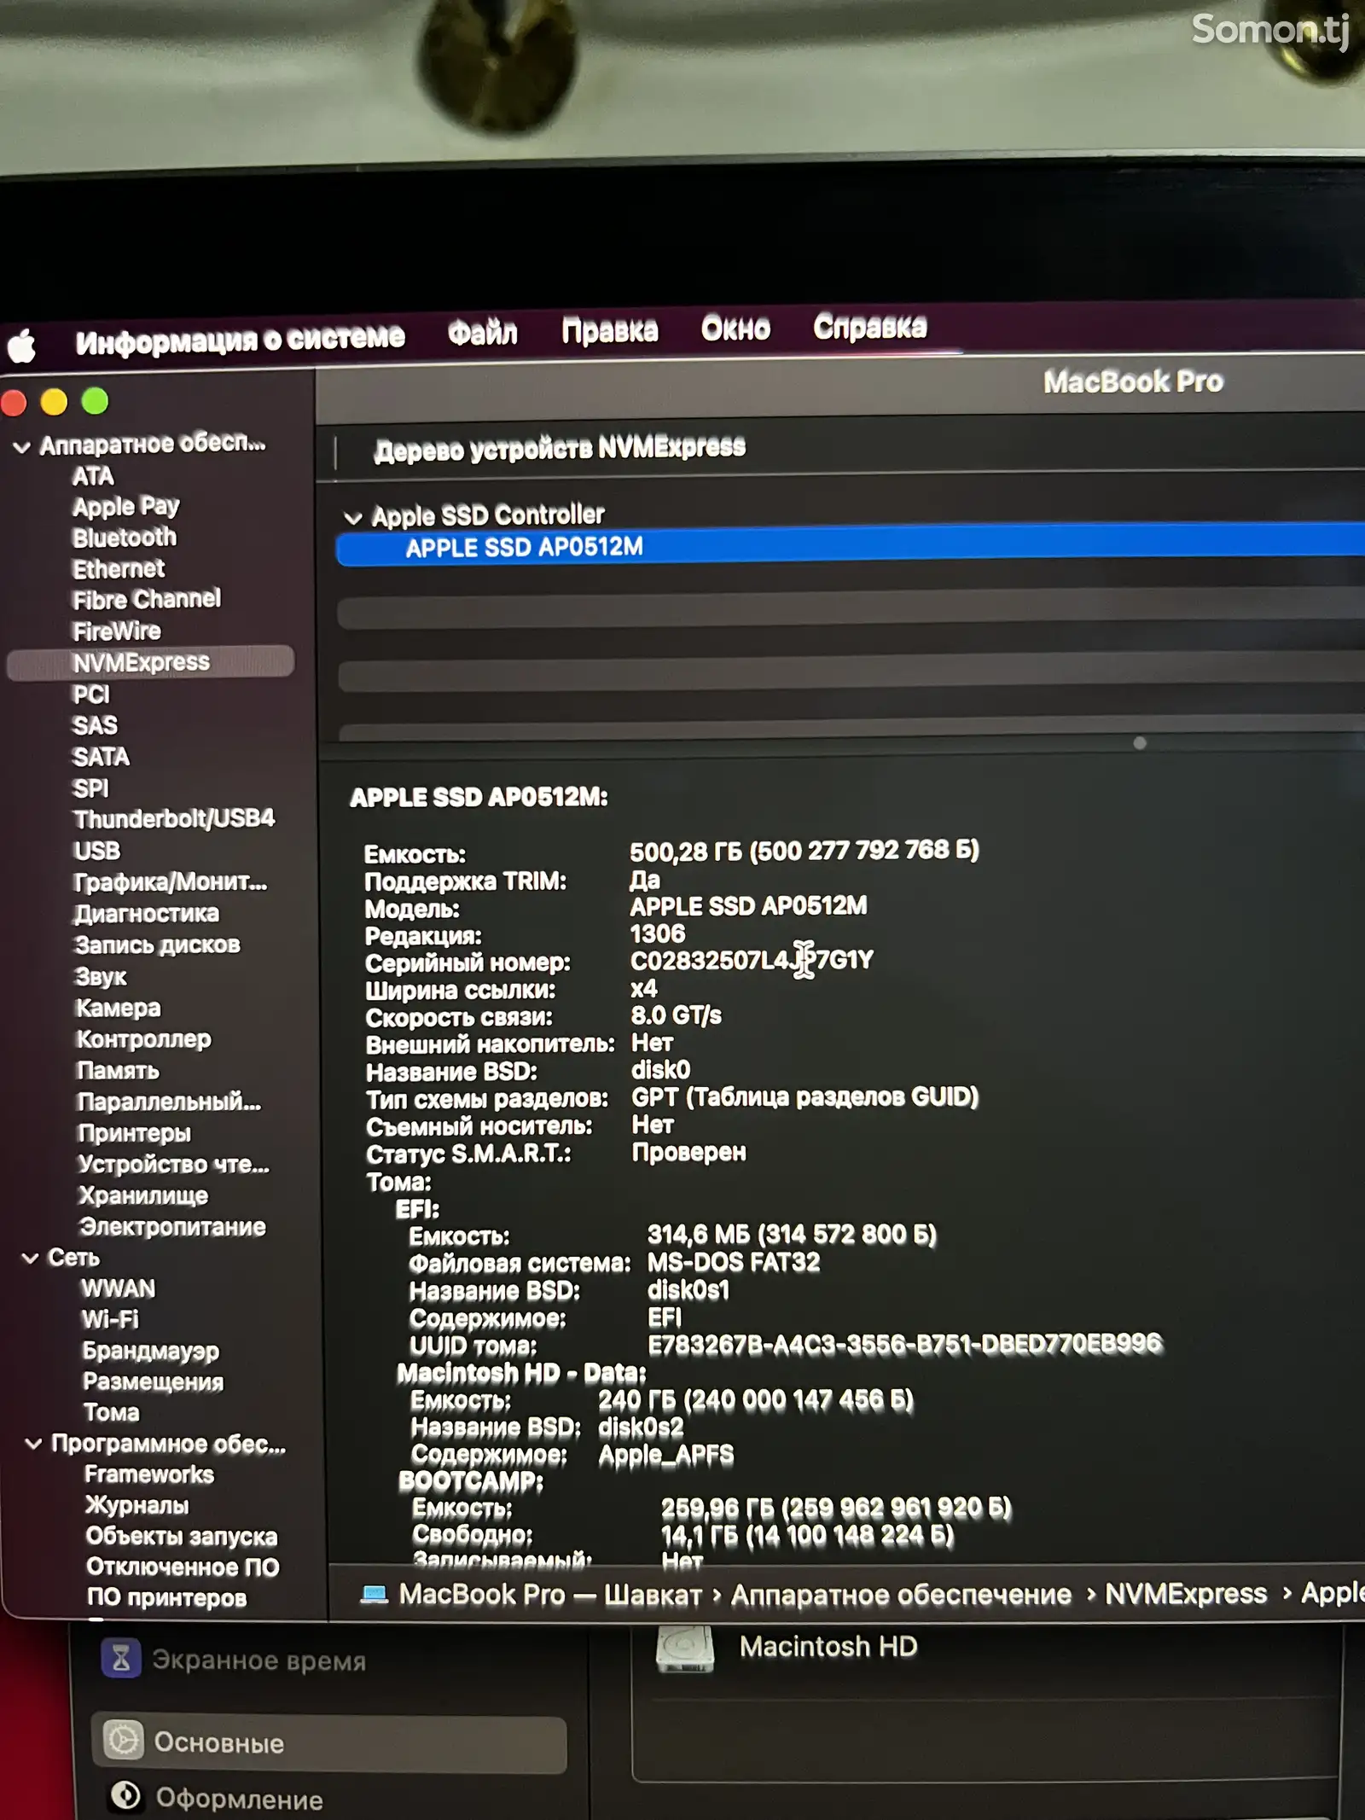Click the split-pane divider handle dot
Screen dimensions: 1365x1820
click(x=1140, y=743)
